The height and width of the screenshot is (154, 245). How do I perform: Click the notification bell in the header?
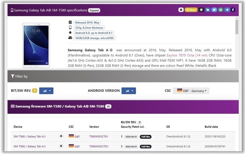181,10
